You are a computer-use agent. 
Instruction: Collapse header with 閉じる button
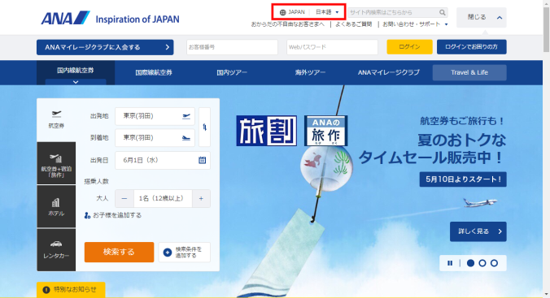pyautogui.click(x=482, y=17)
